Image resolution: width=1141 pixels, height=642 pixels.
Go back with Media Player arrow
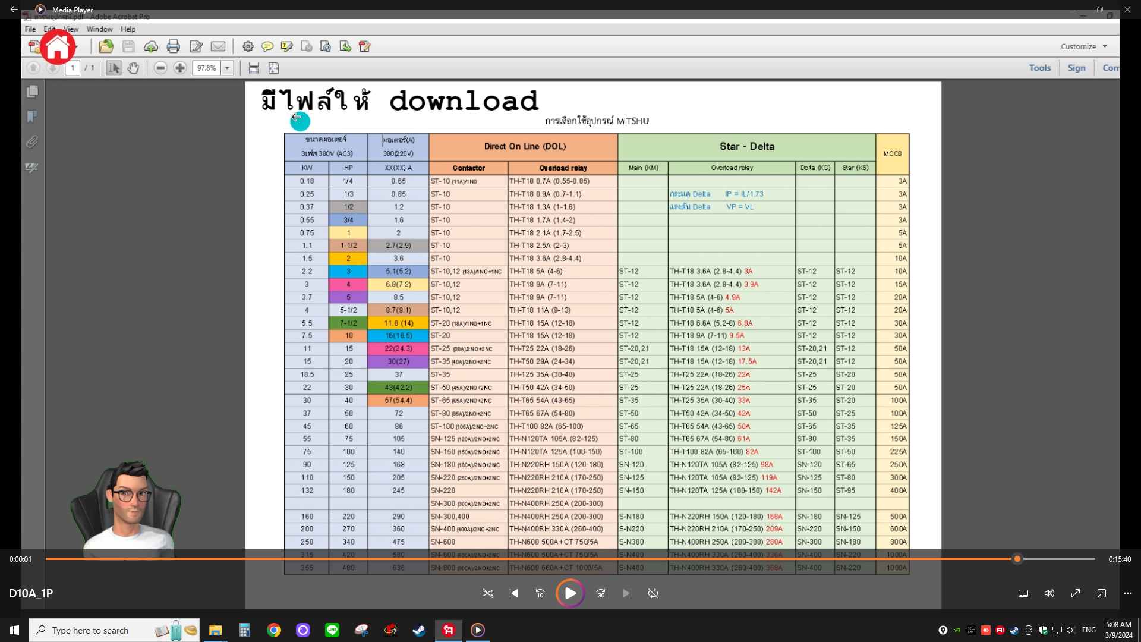pos(14,10)
